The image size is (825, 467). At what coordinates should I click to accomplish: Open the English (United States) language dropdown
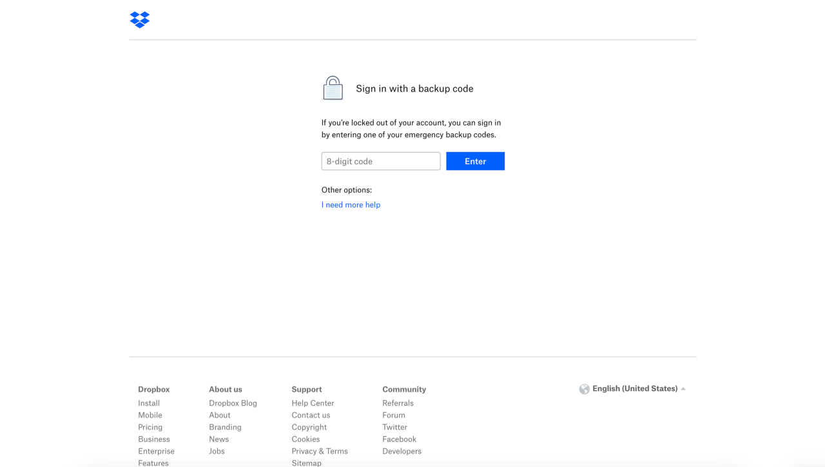[x=635, y=388]
